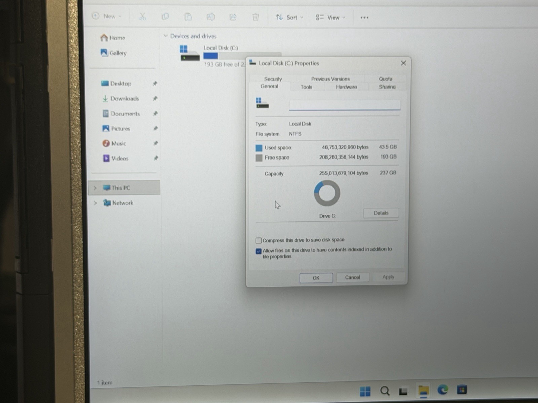Click the Rename icon in toolbar

pyautogui.click(x=210, y=17)
